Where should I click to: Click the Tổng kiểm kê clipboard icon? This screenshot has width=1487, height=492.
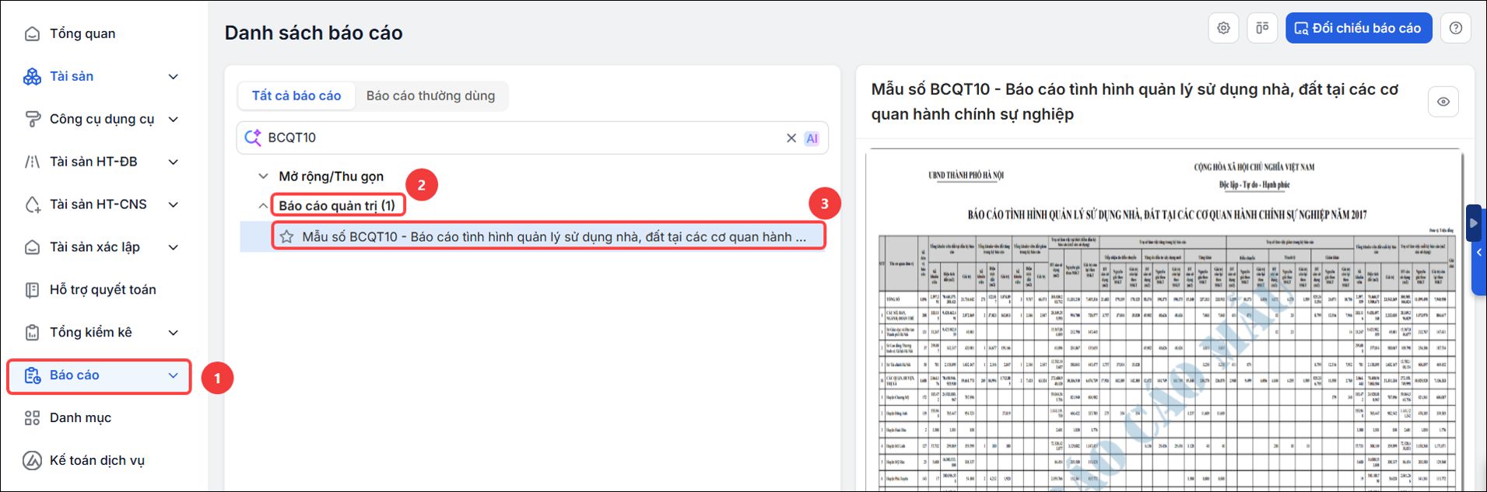pos(32,333)
